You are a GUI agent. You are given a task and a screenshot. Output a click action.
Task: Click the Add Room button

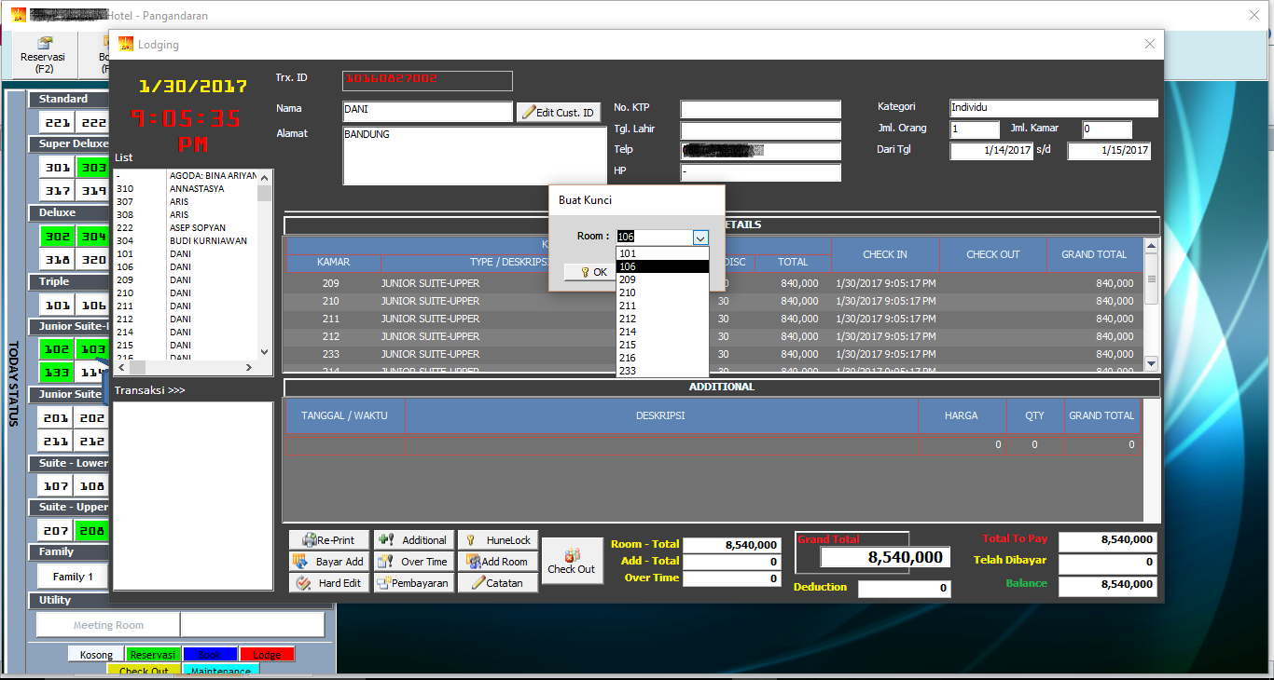pyautogui.click(x=497, y=562)
